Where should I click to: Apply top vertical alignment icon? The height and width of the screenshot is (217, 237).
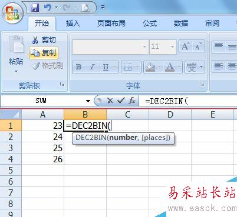219,46
